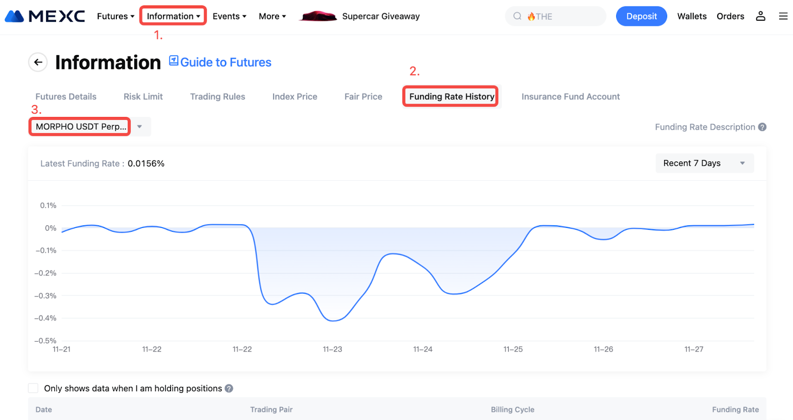Click the 11-27 date label on chart axis

694,349
